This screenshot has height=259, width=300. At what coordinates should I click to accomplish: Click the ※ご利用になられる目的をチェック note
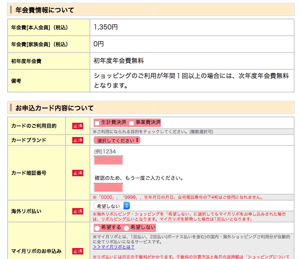click(x=153, y=132)
